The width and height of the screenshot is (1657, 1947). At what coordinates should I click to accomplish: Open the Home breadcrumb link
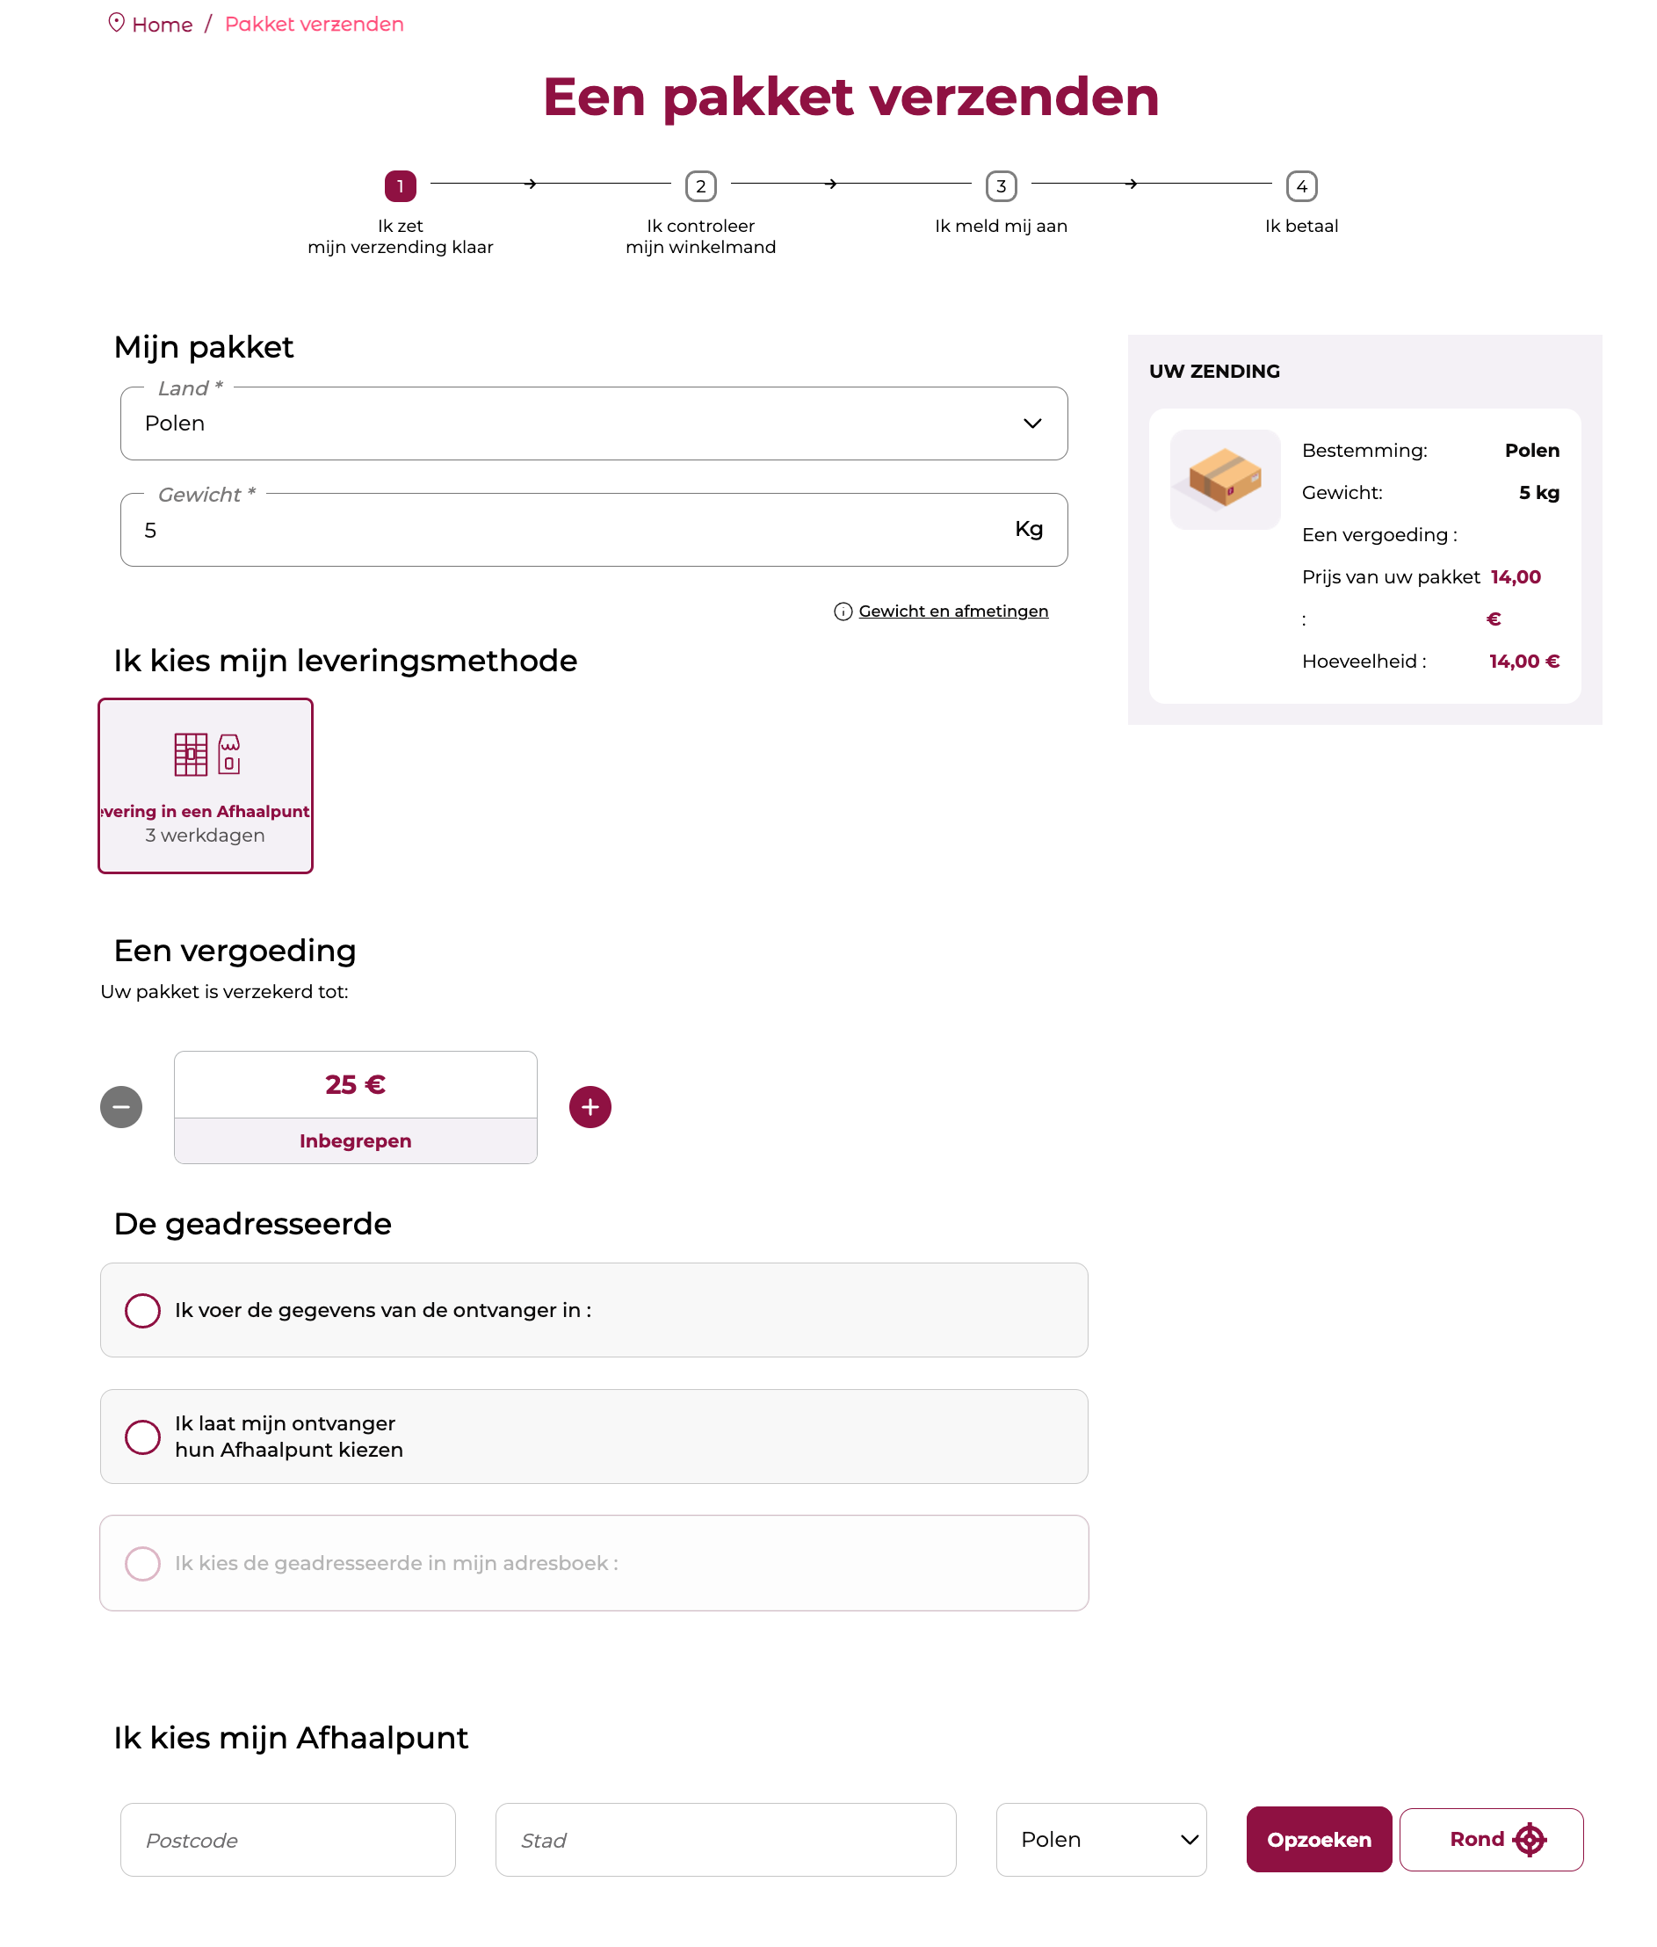[x=163, y=25]
